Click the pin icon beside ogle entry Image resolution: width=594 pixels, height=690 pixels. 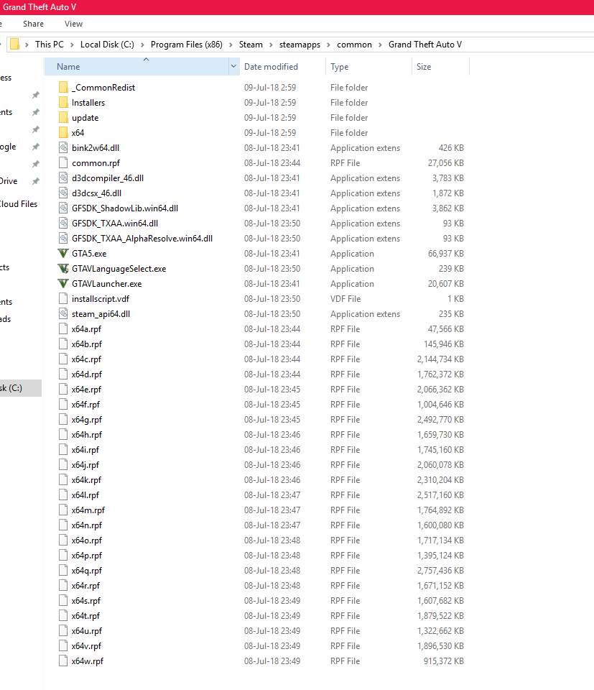[36, 147]
